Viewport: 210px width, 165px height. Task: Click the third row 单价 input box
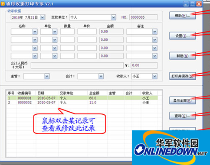click(x=87, y=48)
